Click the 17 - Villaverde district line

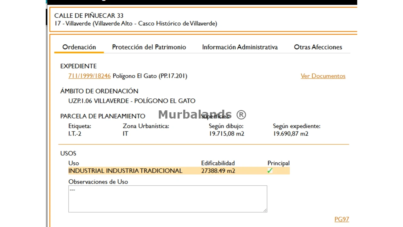135,24
